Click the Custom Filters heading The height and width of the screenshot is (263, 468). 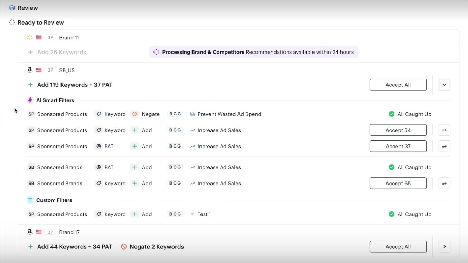click(x=54, y=200)
